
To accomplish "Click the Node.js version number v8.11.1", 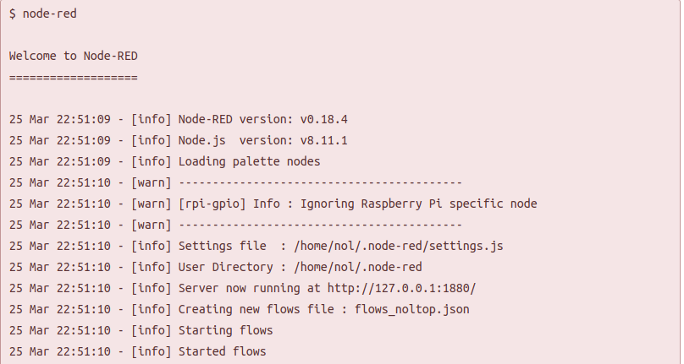I will point(321,140).
